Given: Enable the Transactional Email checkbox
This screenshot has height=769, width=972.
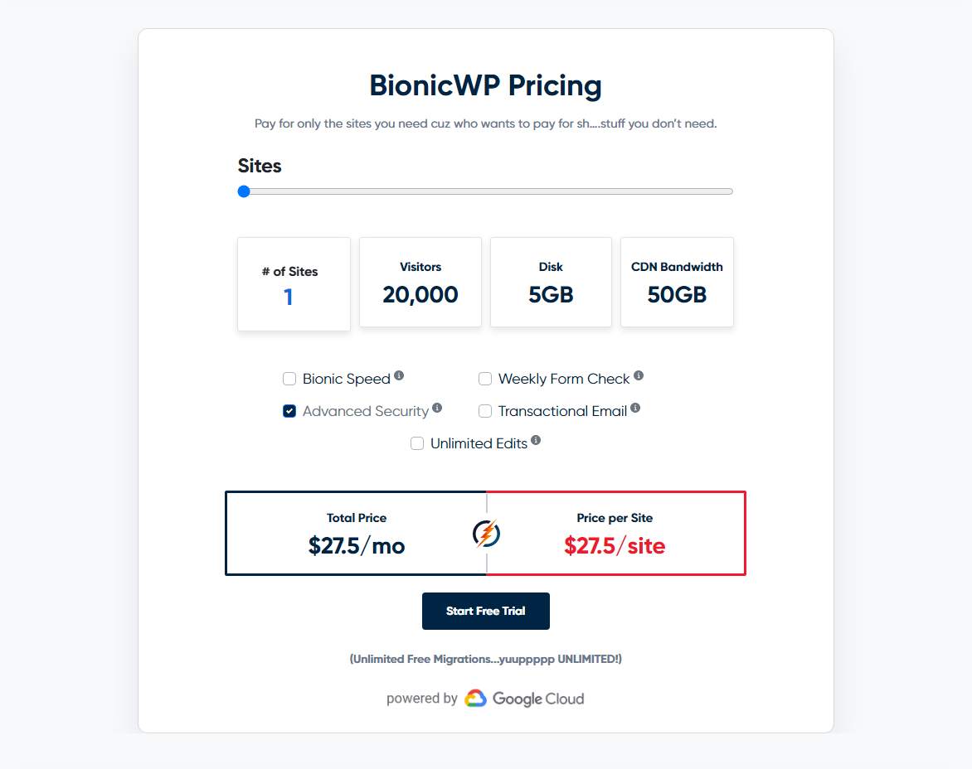Looking at the screenshot, I should [485, 411].
